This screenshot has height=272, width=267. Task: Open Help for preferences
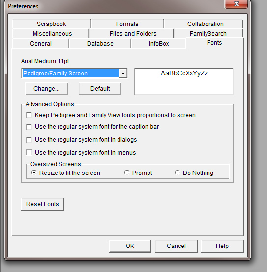click(222, 246)
